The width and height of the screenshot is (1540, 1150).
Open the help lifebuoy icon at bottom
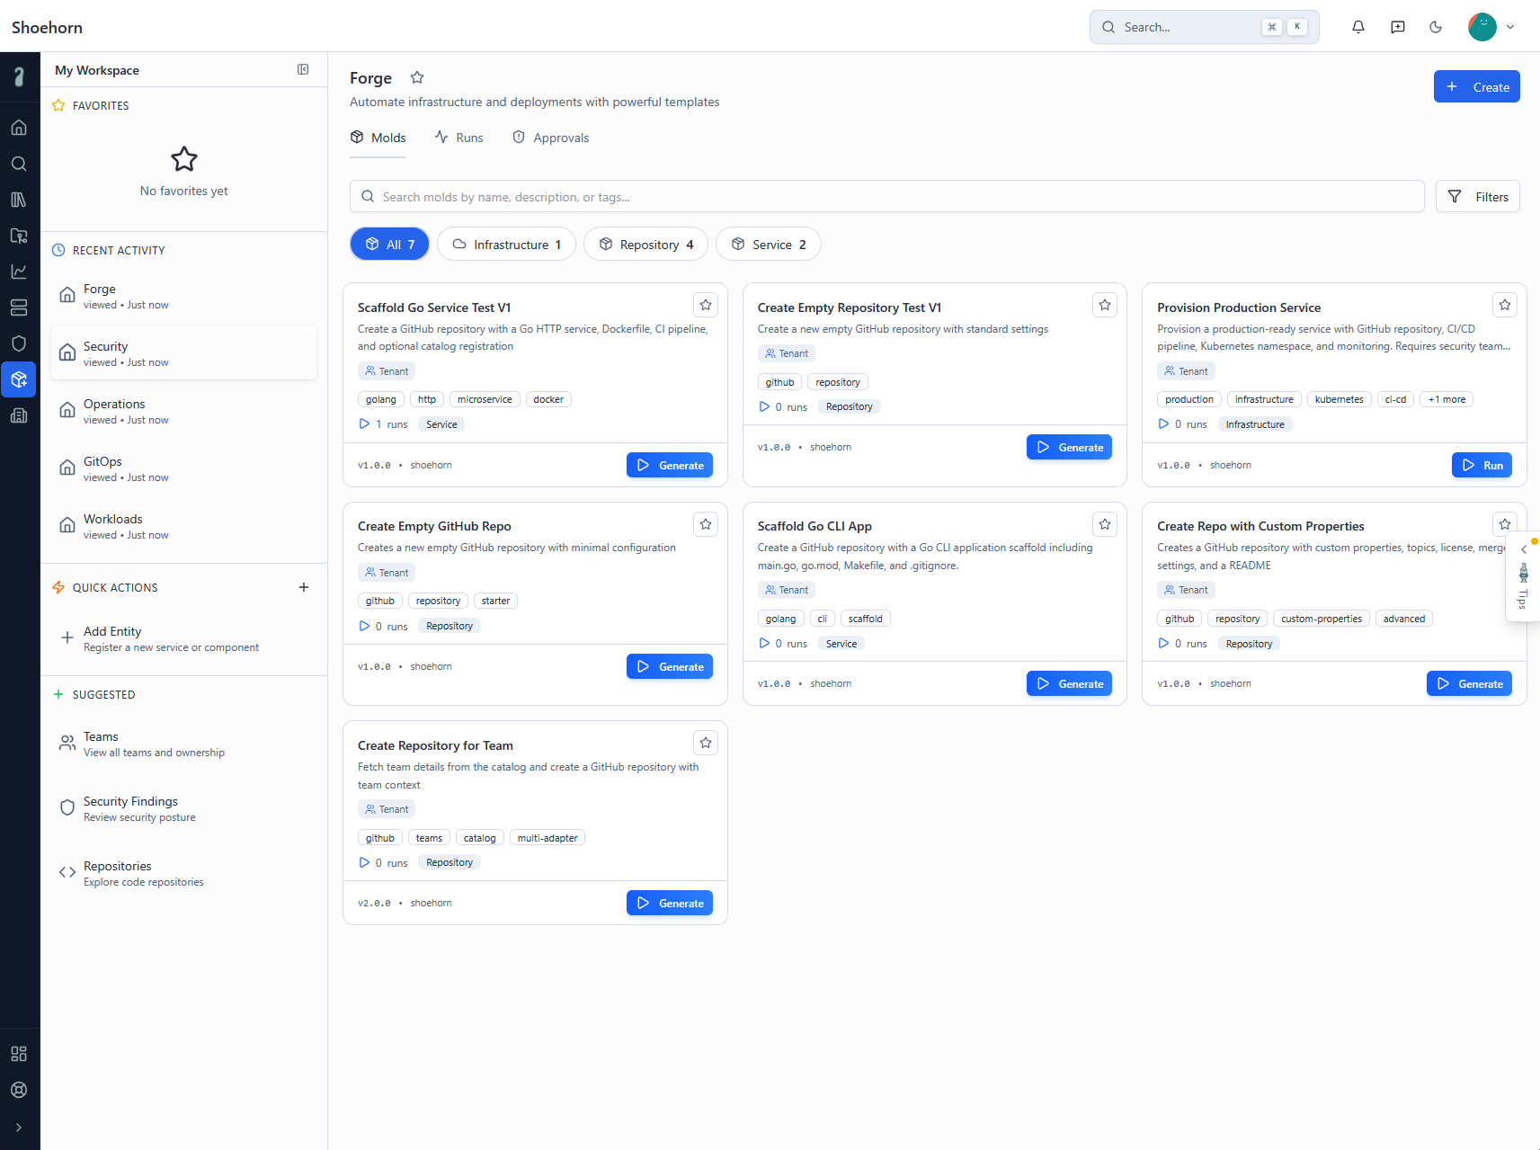19,1090
